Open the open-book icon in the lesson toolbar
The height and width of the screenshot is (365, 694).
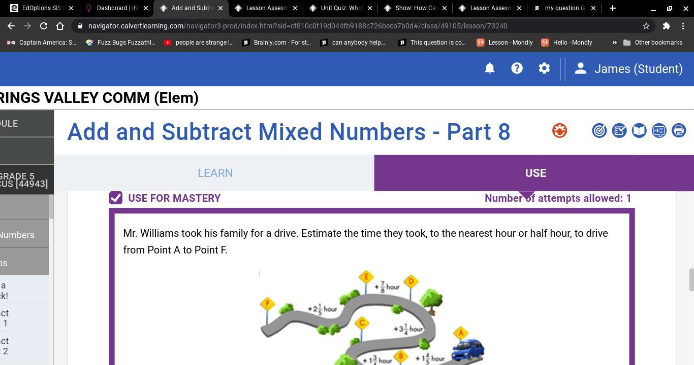coord(639,131)
